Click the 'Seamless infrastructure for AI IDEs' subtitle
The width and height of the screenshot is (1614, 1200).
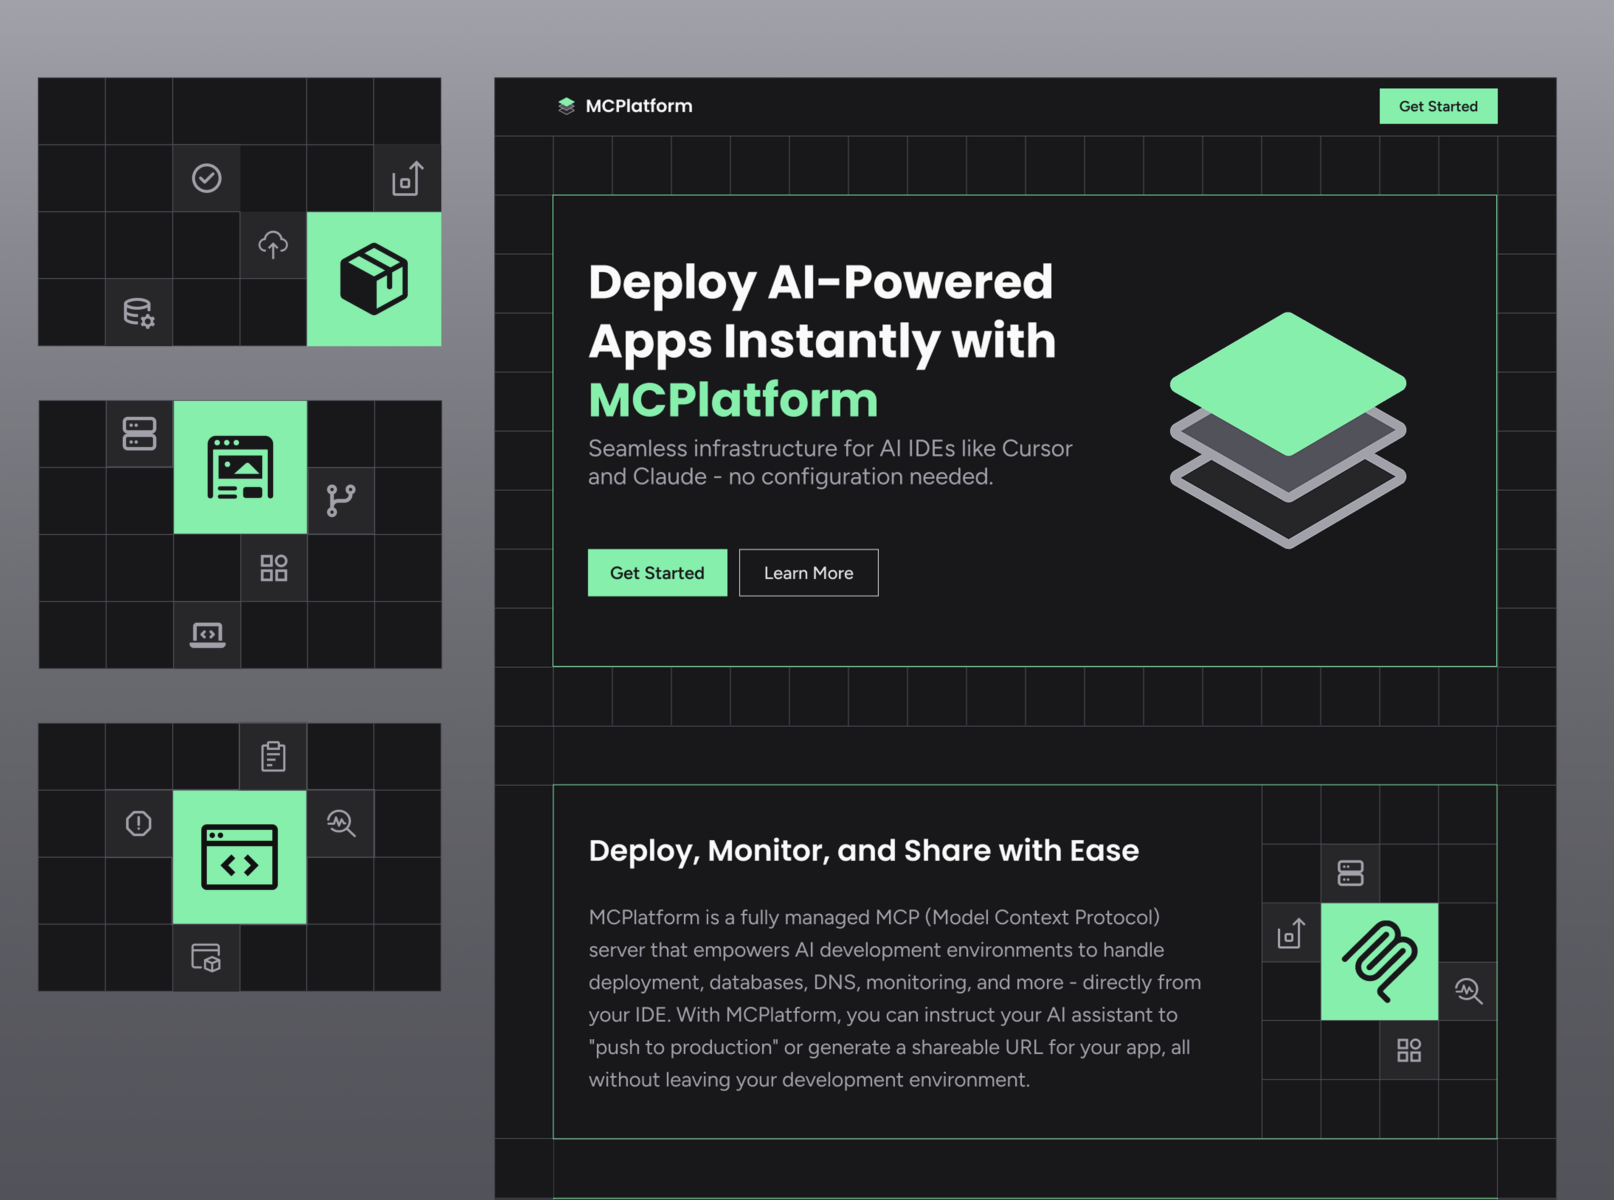(x=830, y=462)
